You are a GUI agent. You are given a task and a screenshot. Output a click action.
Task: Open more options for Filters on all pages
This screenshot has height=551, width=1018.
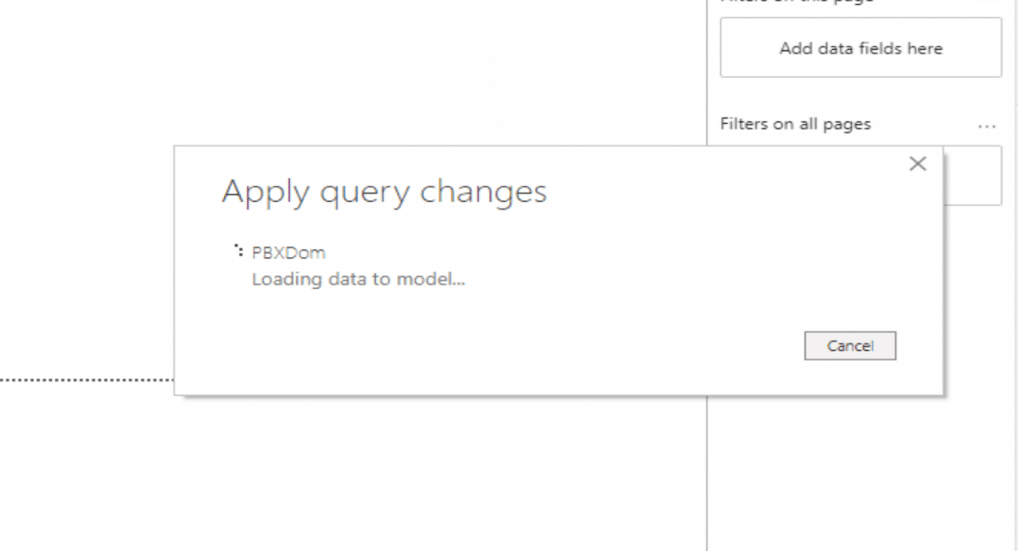click(987, 125)
